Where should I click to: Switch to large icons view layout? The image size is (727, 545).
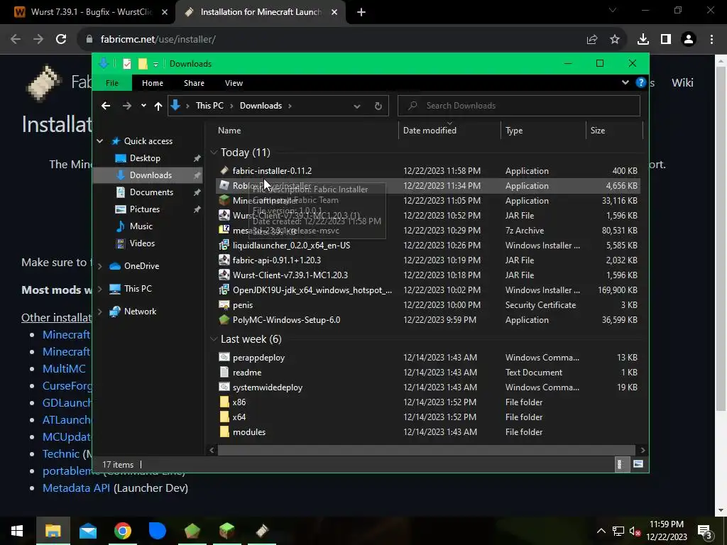638,464
